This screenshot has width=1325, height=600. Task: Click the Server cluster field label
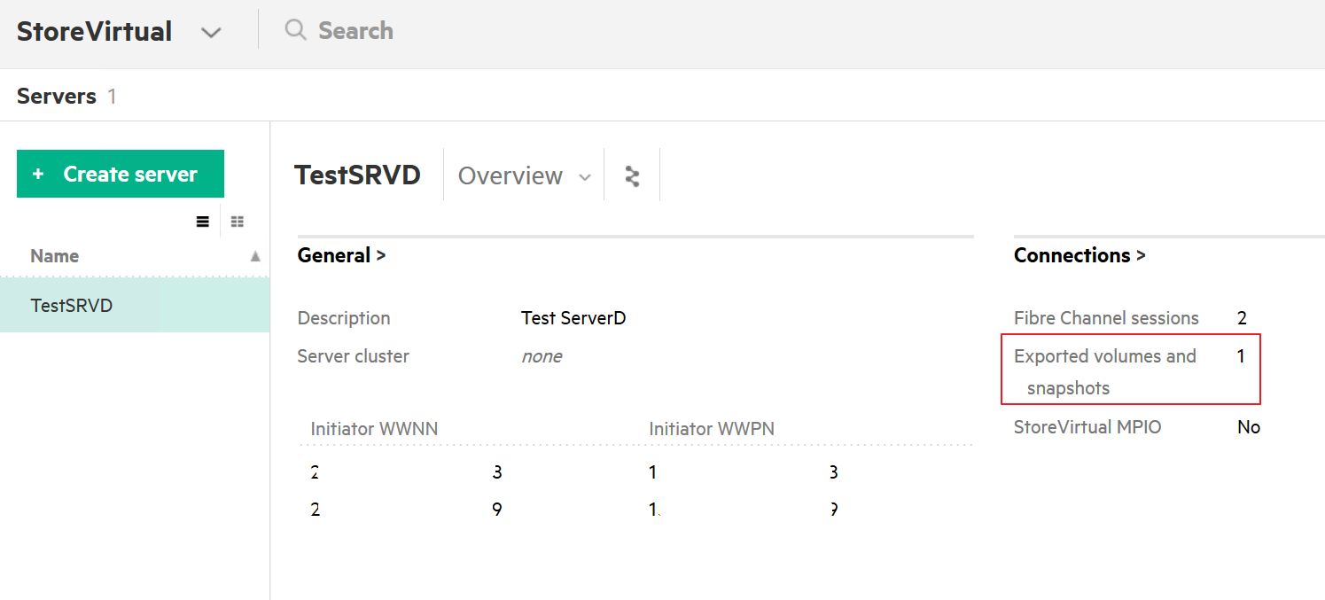click(354, 356)
